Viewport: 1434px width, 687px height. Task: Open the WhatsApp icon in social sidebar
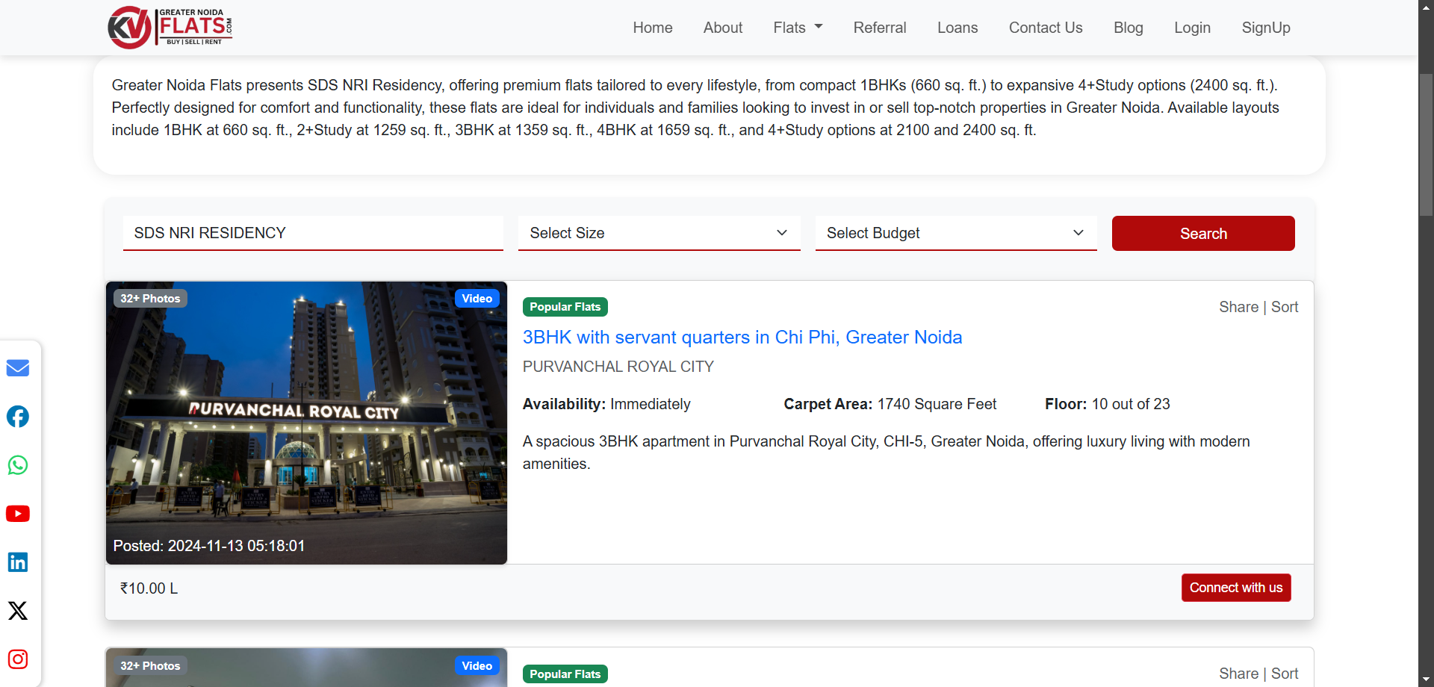[18, 465]
